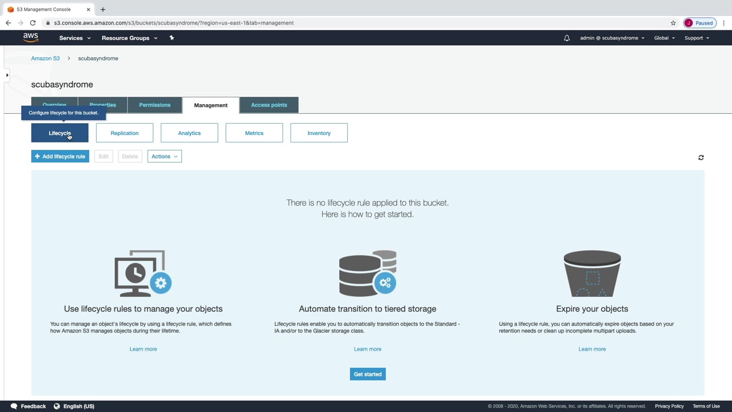732x412 pixels.
Task: Close the S3 Management Console tab
Action: [x=88, y=9]
